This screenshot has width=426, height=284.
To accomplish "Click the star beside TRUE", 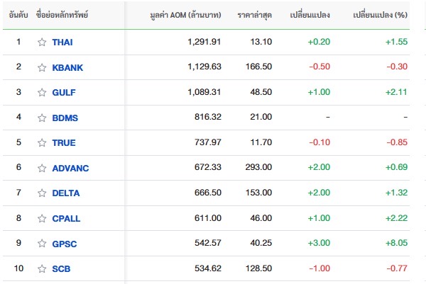I will coord(42,143).
